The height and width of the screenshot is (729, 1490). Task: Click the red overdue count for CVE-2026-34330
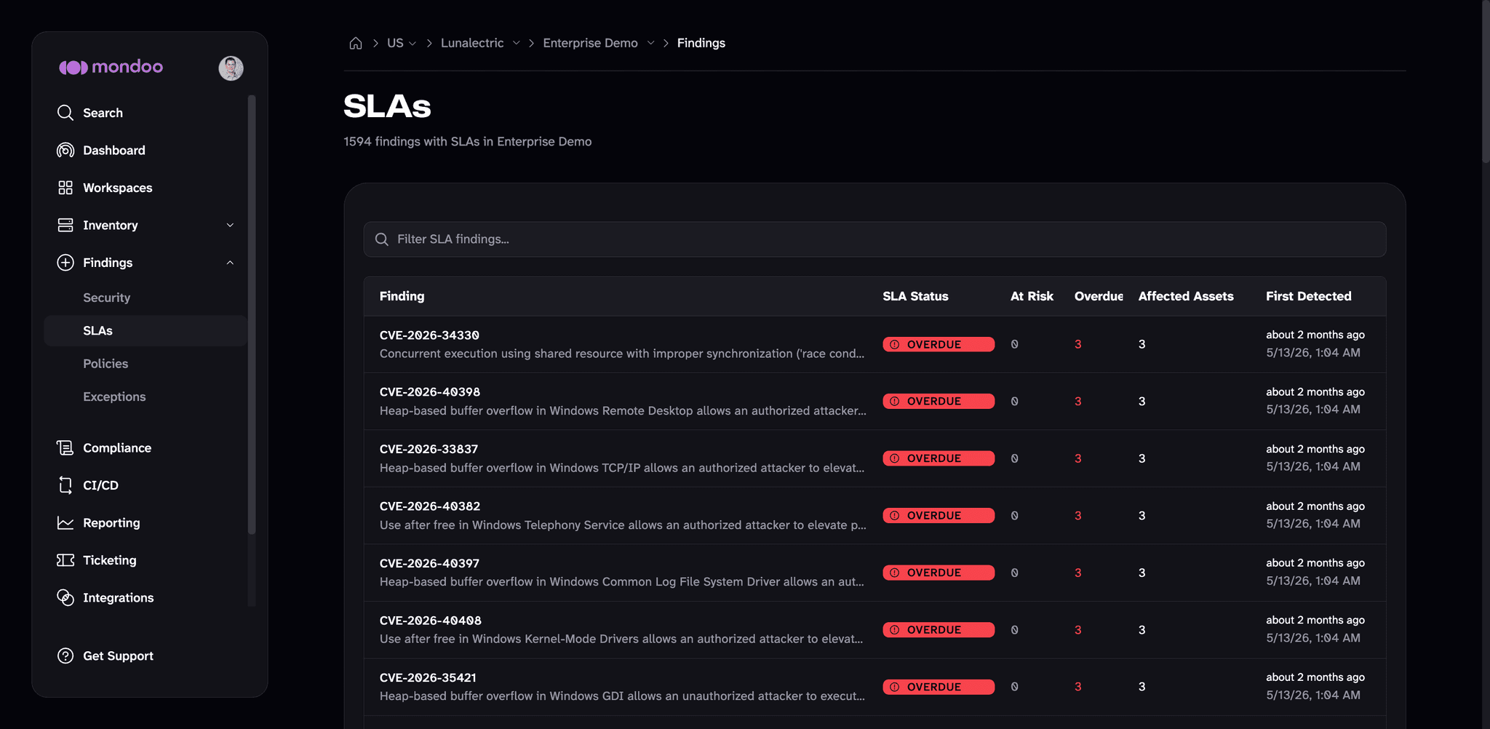point(1078,344)
